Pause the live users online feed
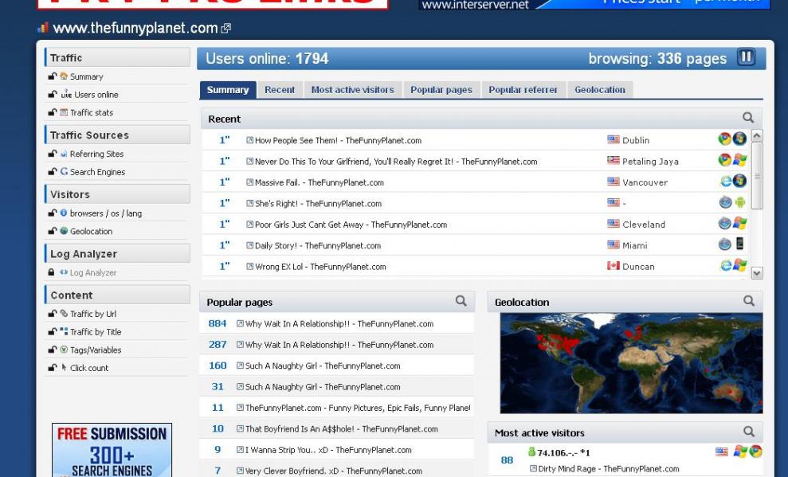 point(746,57)
